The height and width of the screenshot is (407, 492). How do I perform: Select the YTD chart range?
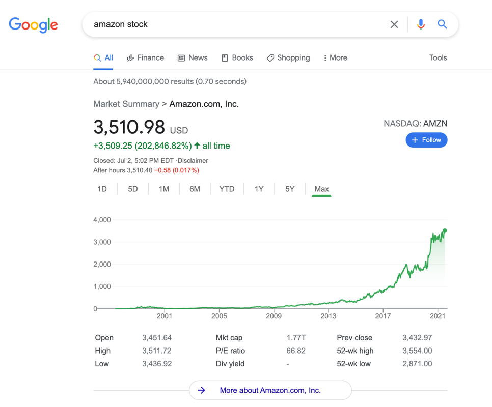pos(227,189)
